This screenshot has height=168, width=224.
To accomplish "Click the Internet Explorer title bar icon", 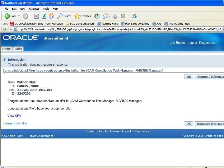I will [2, 3].
